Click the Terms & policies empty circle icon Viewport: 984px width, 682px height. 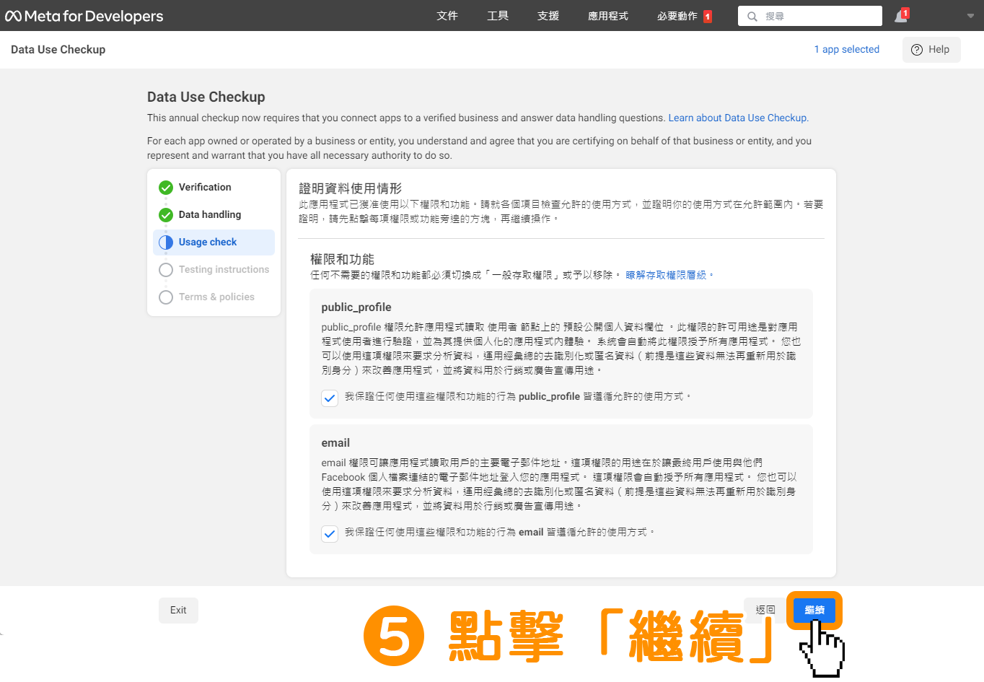166,297
